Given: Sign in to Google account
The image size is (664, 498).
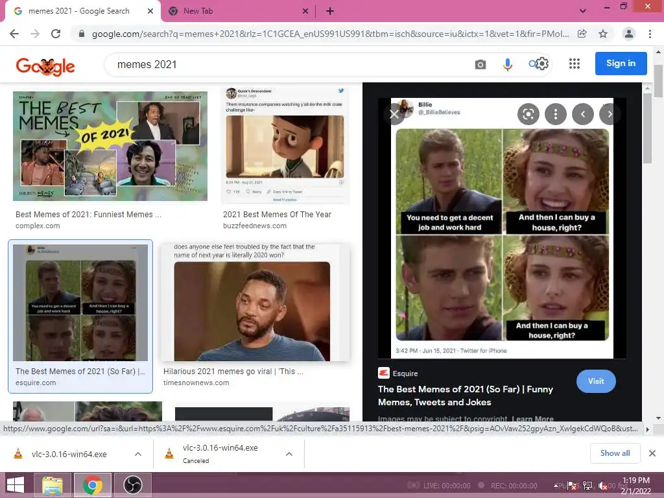Looking at the screenshot, I should [x=621, y=64].
